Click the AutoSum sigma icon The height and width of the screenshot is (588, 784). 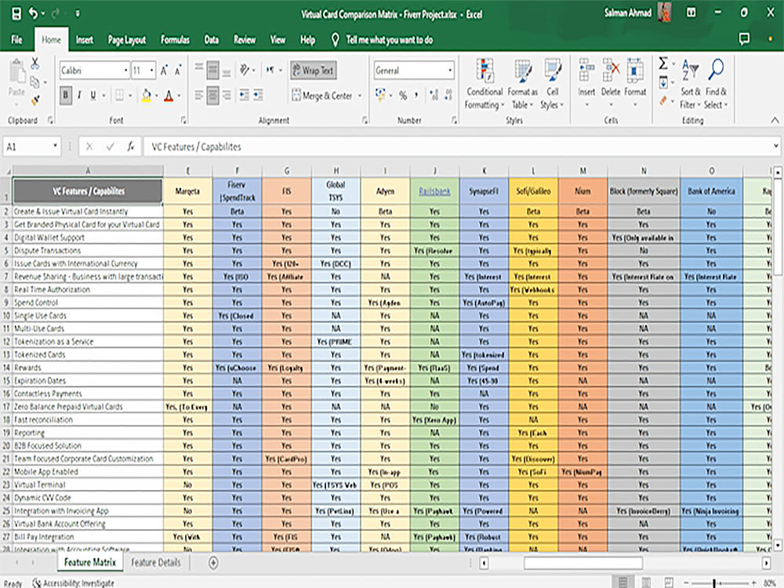(x=663, y=64)
